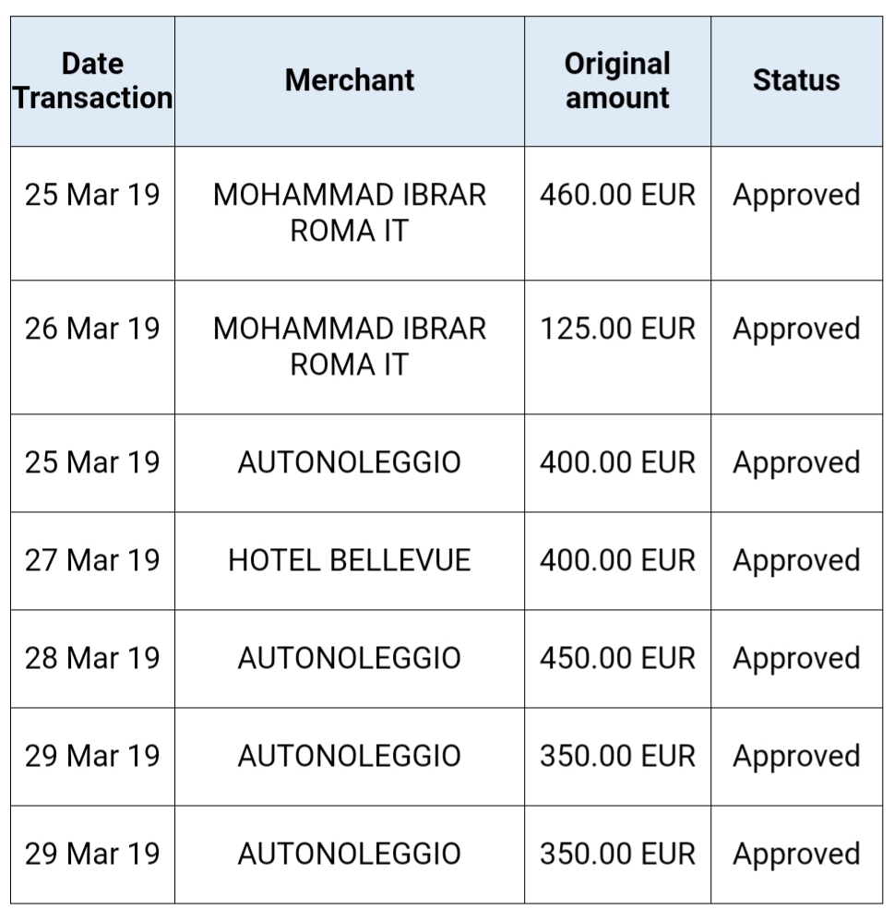Click the Status column header
This screenshot has height=921, width=894.
(x=796, y=81)
